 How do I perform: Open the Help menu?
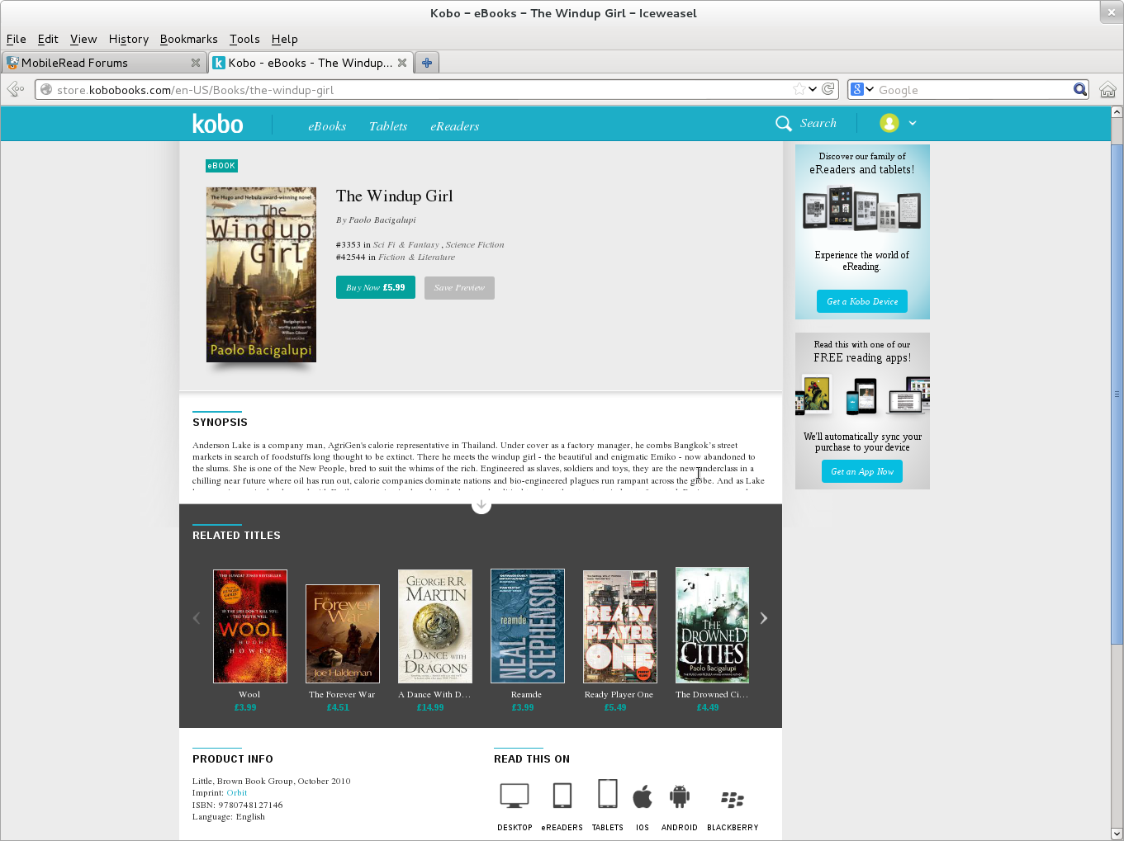(285, 39)
